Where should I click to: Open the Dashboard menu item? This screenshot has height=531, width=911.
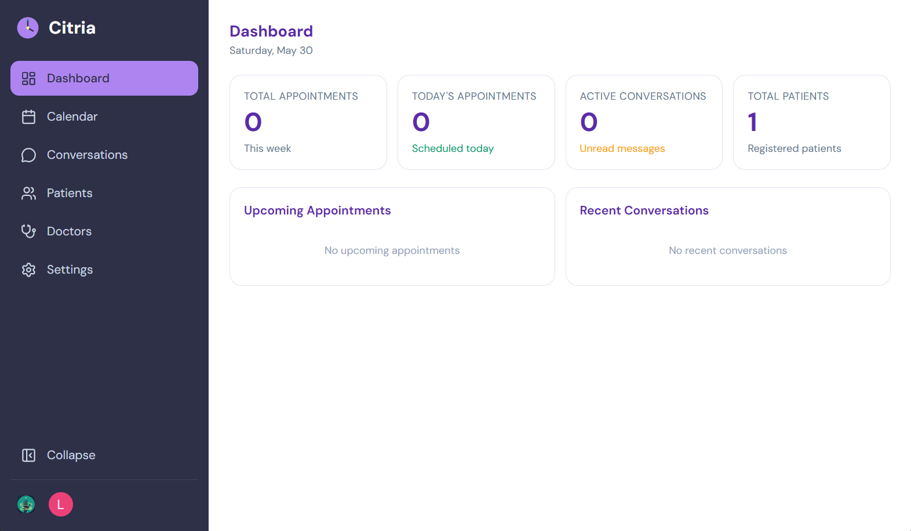coord(104,78)
